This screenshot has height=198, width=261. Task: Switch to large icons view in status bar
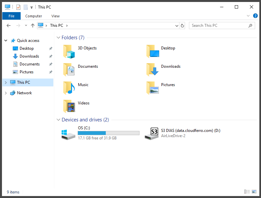coord(254,192)
